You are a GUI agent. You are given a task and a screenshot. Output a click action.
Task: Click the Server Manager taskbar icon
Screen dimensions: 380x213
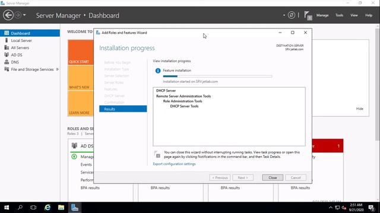(x=75, y=208)
